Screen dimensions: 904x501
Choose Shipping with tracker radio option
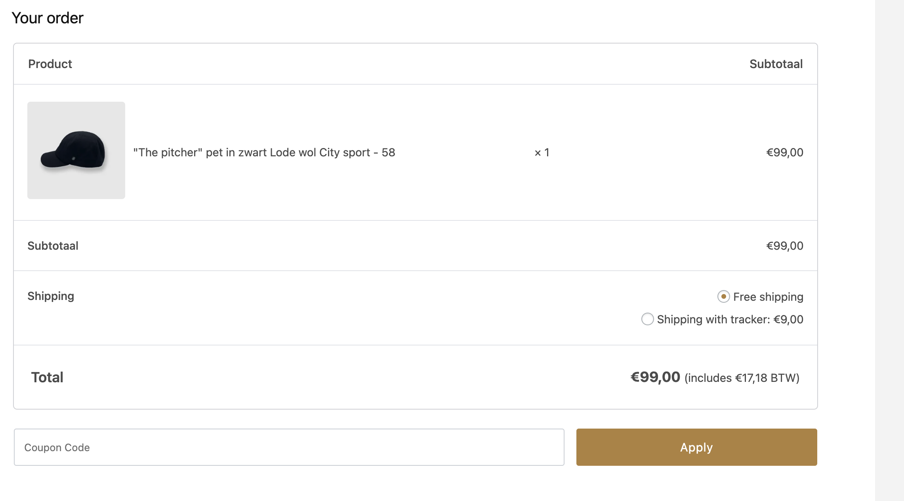point(647,319)
